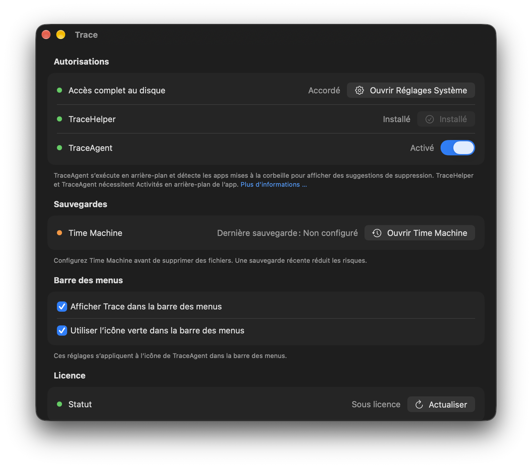Click the green status dot next to Statut
Image resolution: width=532 pixels, height=468 pixels.
point(59,404)
